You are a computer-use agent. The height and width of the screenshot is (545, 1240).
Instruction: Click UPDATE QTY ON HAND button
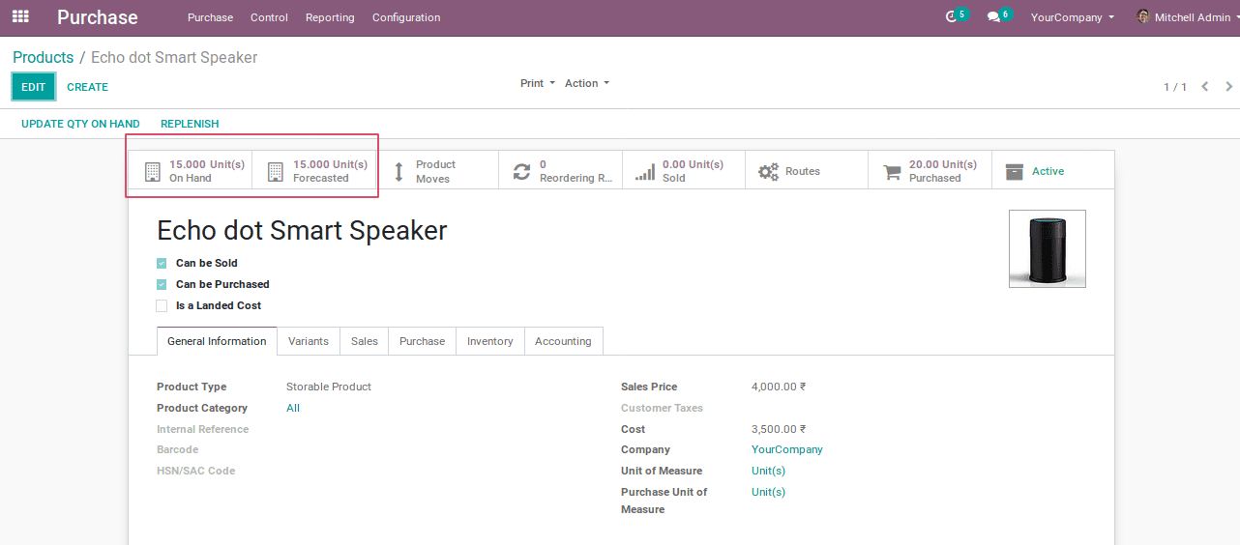[x=80, y=124]
